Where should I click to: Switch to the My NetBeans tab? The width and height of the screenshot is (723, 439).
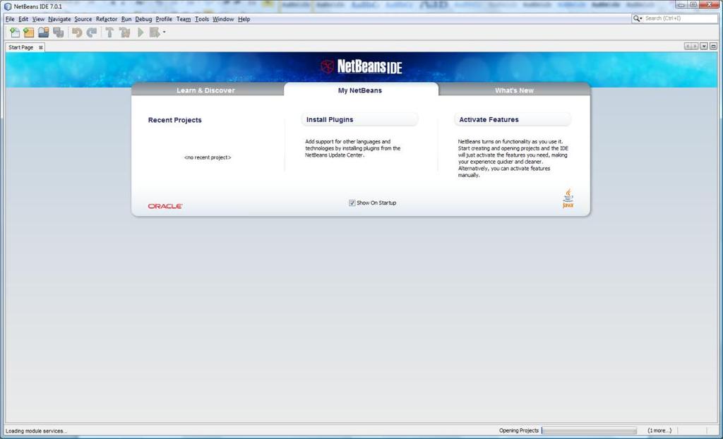pyautogui.click(x=360, y=90)
